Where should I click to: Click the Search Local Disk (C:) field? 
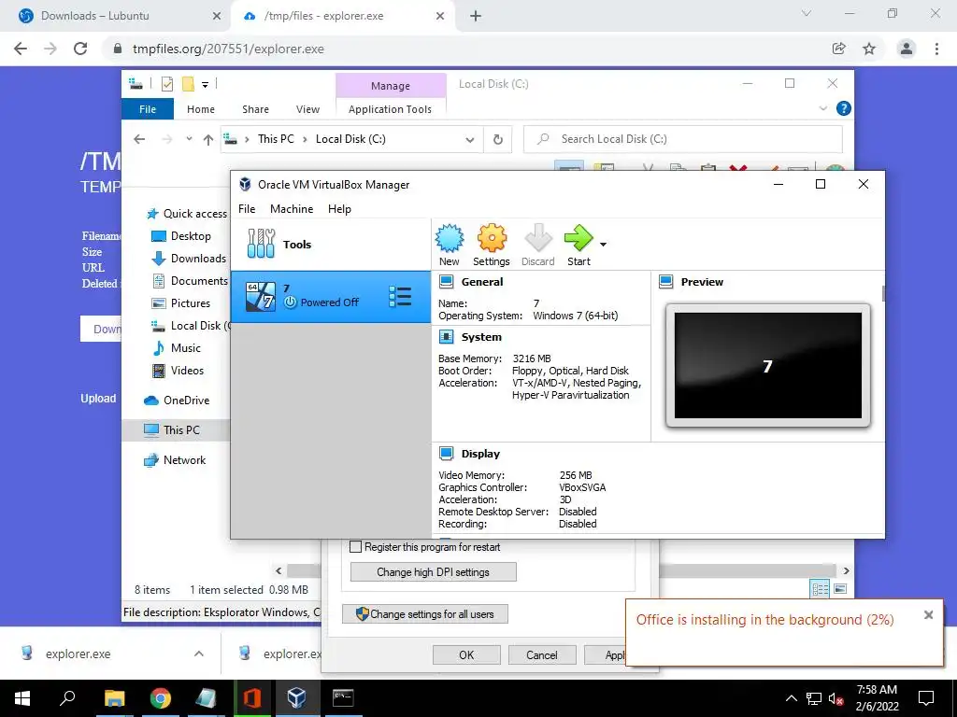[683, 139]
